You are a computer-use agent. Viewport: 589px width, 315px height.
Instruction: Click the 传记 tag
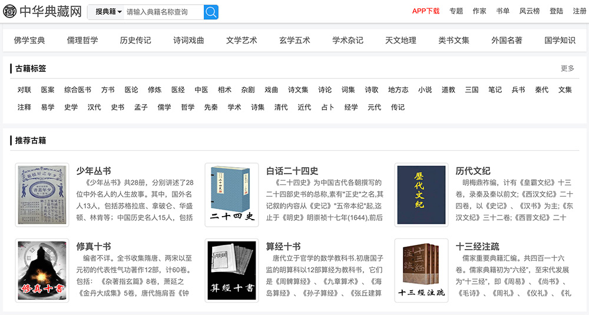398,107
